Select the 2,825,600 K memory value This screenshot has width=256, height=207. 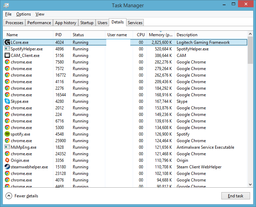[x=162, y=42]
